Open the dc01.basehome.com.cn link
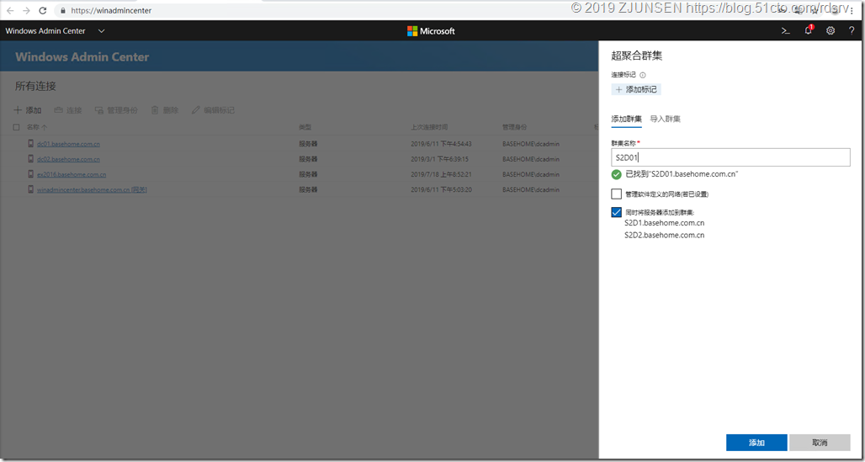Viewport: 865px width, 462px height. (68, 144)
